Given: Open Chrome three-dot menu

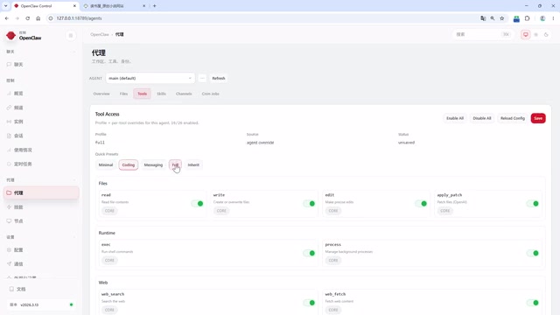Looking at the screenshot, I should (x=553, y=18).
